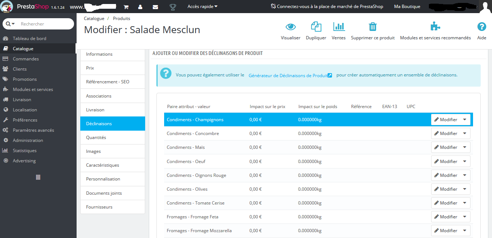The width and height of the screenshot is (492, 238).
Task: Click the trophy icon in top bar
Action: click(x=173, y=7)
